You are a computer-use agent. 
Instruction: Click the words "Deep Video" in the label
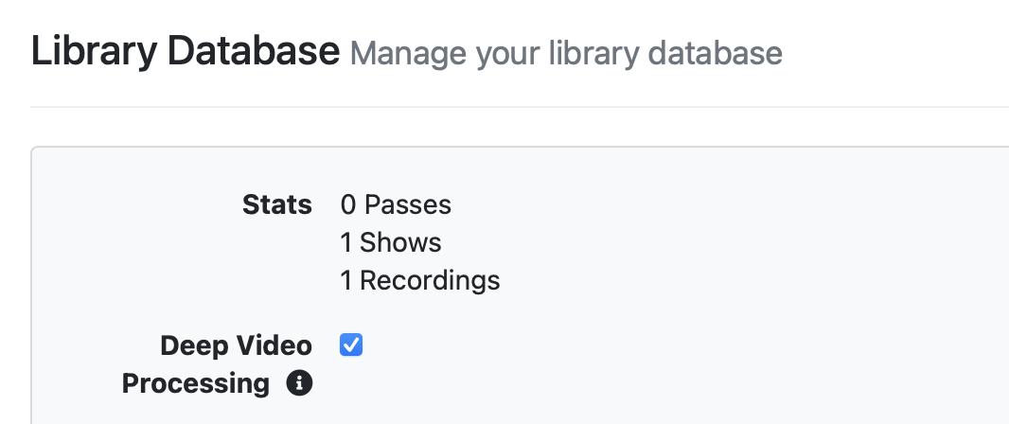click(x=236, y=346)
